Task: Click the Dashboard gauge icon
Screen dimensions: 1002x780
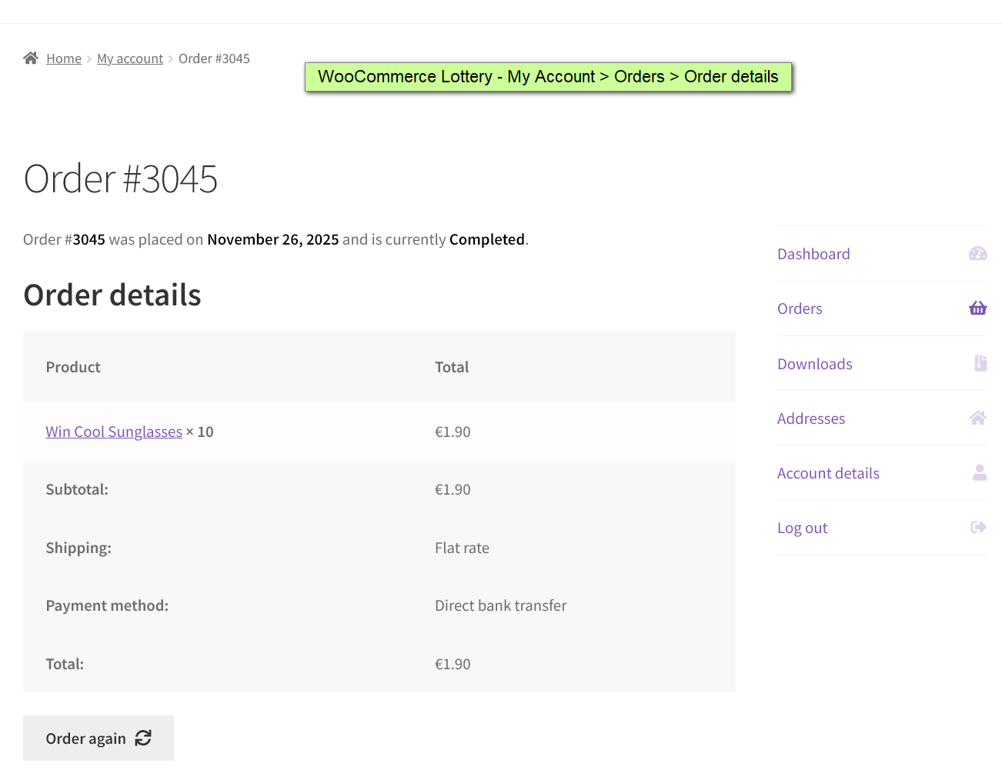Action: [977, 254]
